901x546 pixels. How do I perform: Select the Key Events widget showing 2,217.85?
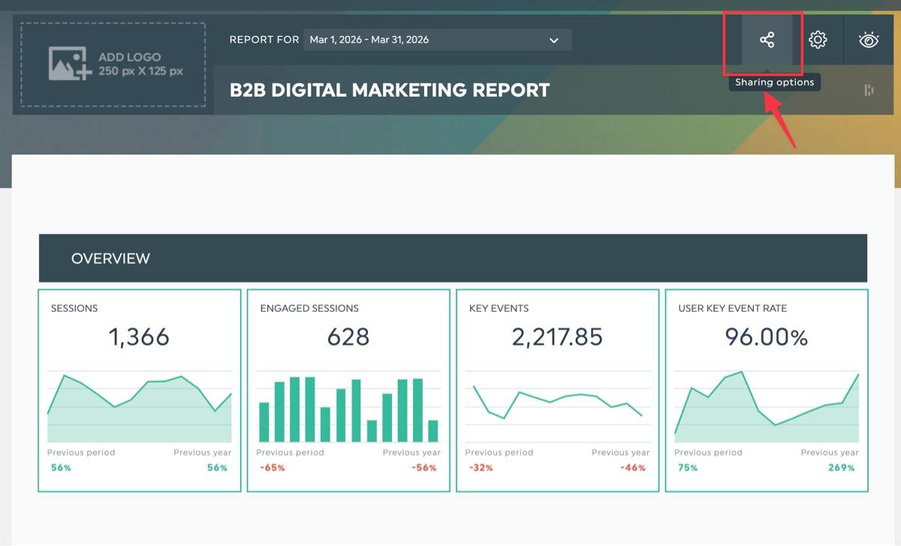click(x=557, y=390)
